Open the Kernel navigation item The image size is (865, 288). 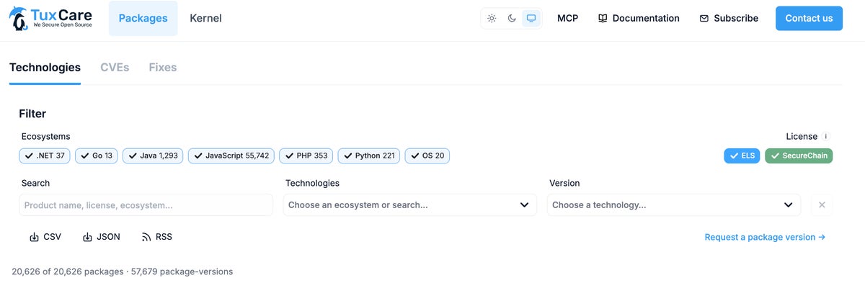coord(205,19)
